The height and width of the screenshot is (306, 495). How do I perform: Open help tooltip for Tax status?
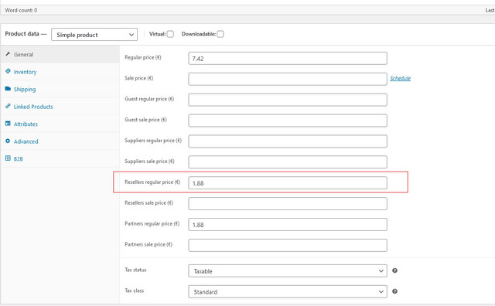pos(394,270)
